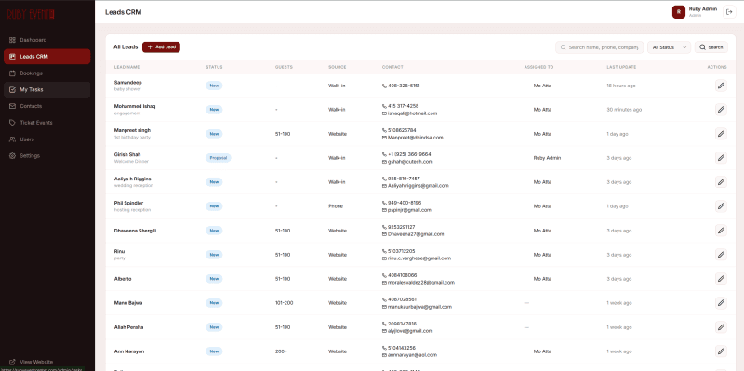744x371 pixels.
Task: Edit the Ann Narayan lead
Action: click(721, 351)
